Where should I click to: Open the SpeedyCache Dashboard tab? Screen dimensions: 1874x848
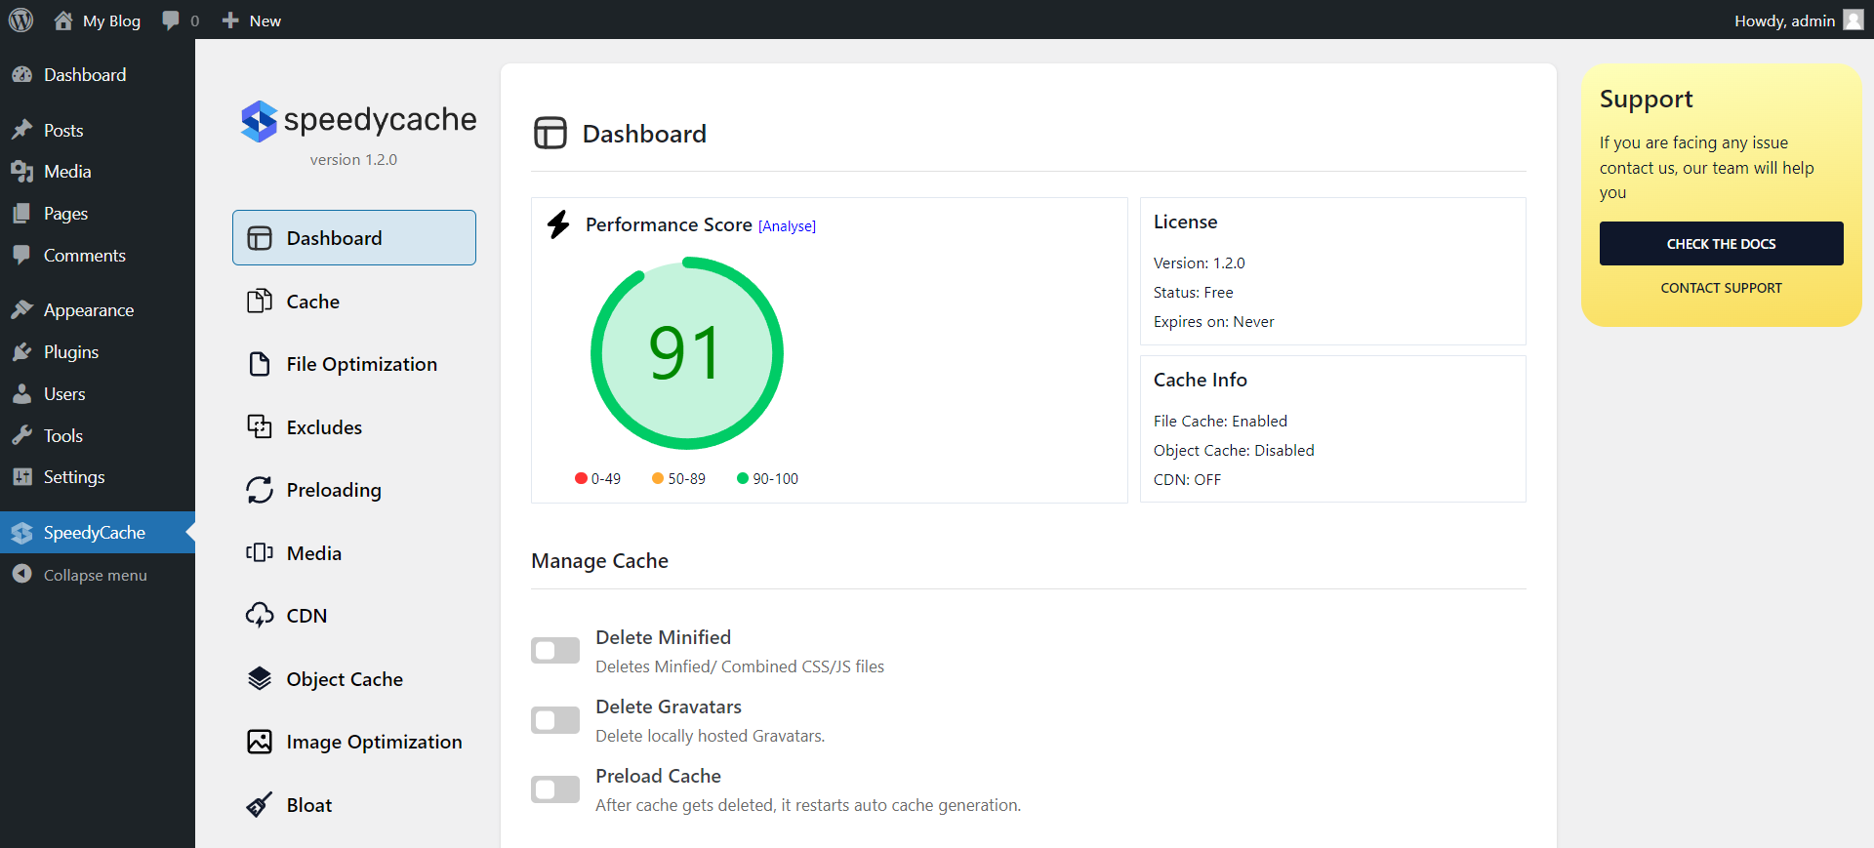tap(354, 238)
